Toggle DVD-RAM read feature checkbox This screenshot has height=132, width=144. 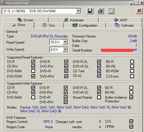[33, 71]
